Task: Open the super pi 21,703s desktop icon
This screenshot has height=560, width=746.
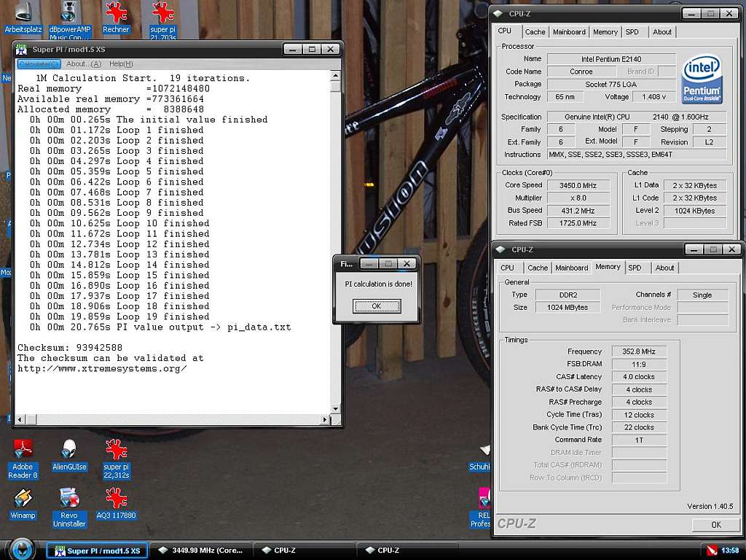Action: pyautogui.click(x=162, y=20)
